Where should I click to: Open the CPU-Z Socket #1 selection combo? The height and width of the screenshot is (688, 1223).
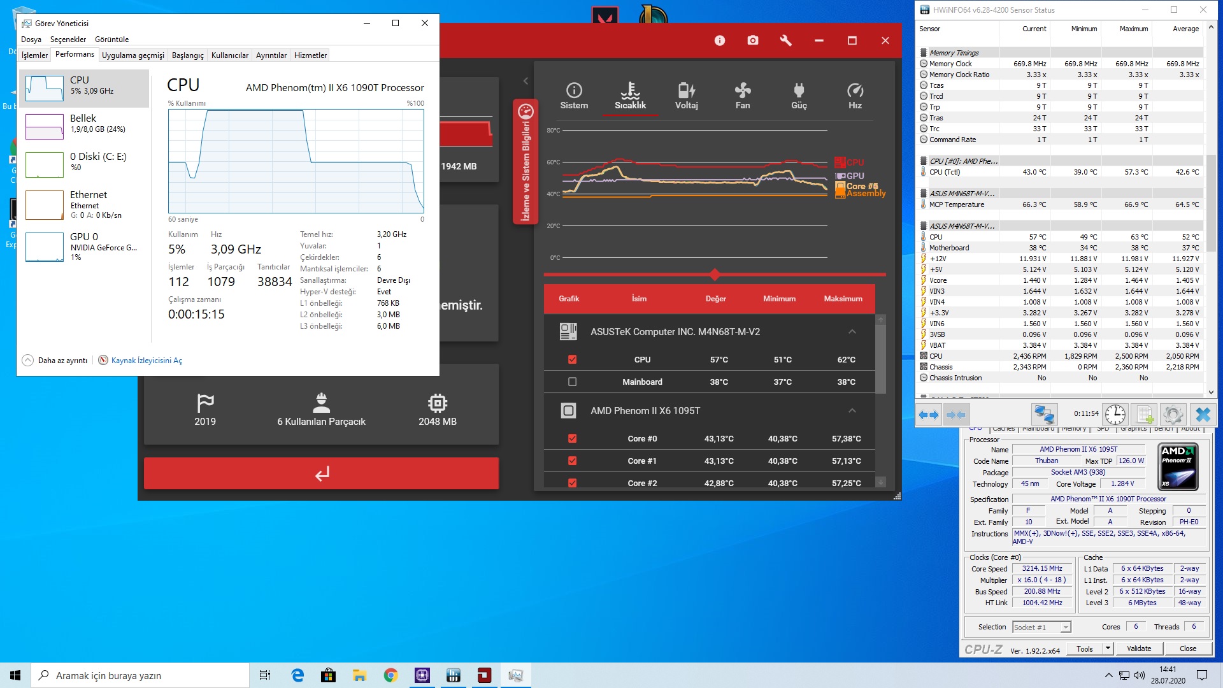[x=1041, y=627]
